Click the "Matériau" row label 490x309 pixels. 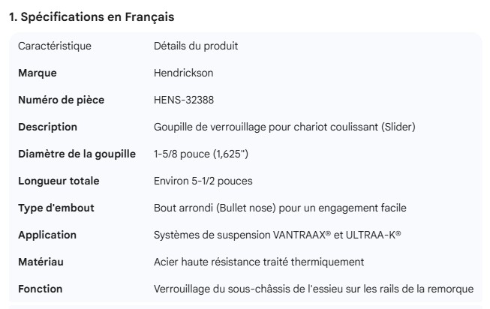point(40,262)
